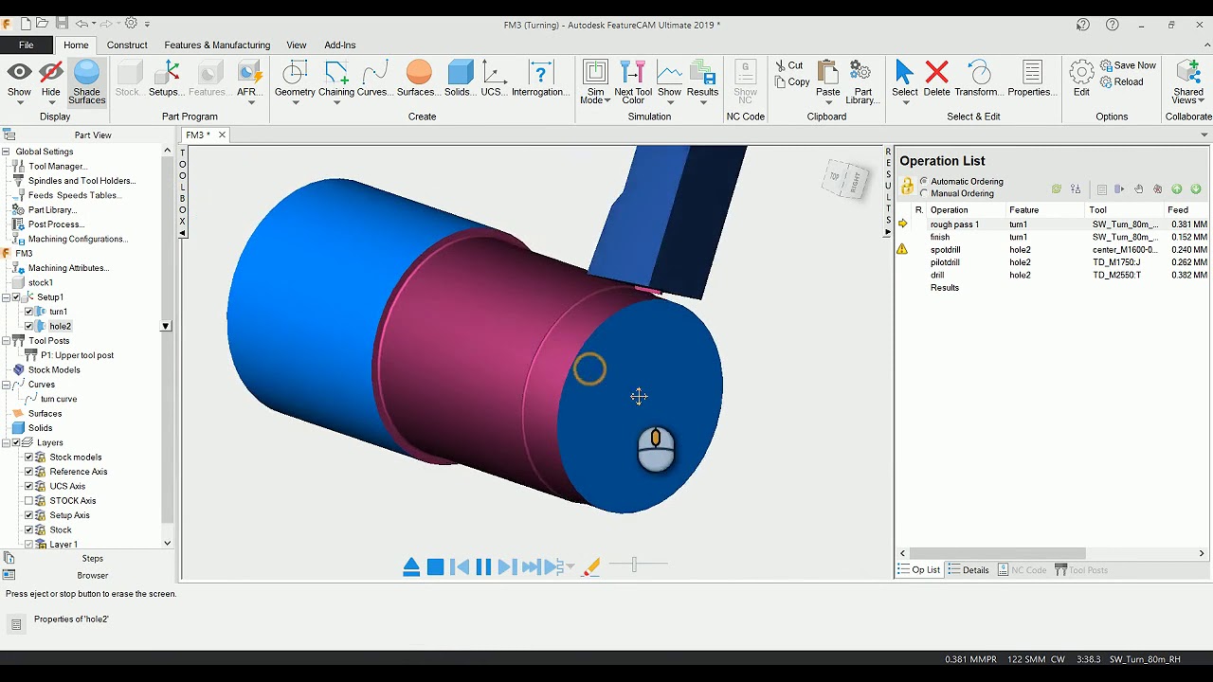Collapse the Curves tree node

coord(6,385)
